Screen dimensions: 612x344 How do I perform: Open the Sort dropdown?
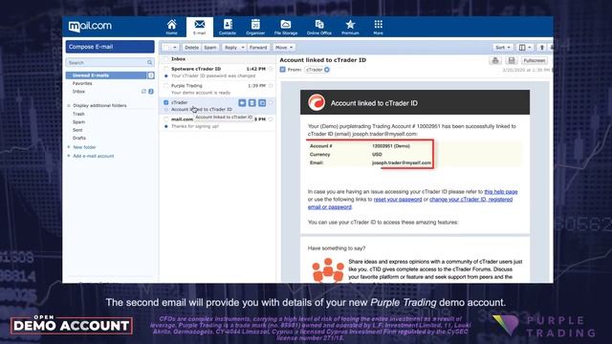pos(503,47)
